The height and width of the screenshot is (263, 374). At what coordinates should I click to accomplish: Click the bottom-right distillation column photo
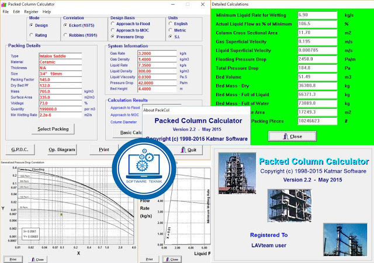(345, 240)
